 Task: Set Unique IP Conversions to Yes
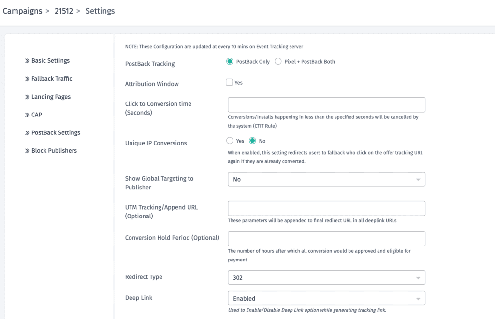click(x=230, y=141)
